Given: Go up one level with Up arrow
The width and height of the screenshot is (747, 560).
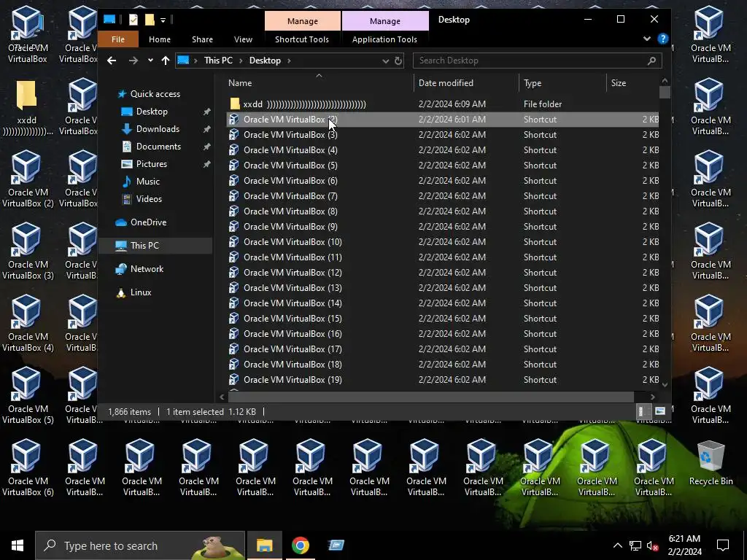Looking at the screenshot, I should (x=166, y=61).
